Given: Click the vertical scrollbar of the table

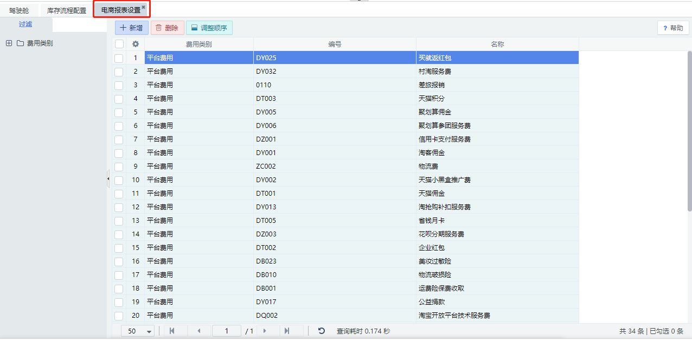Looking at the screenshot, I should tap(689, 130).
